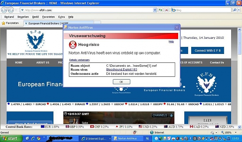Screen dimensions: 242x142
Task: Open the Bewerken menu
Action: (x=23, y=17)
